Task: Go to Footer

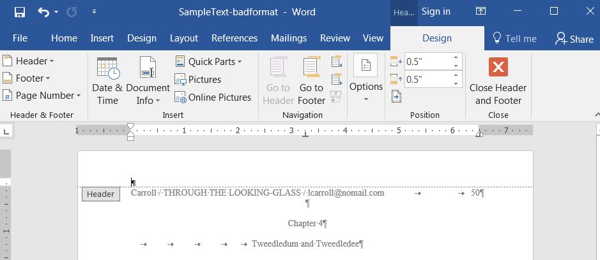Action: [311, 81]
